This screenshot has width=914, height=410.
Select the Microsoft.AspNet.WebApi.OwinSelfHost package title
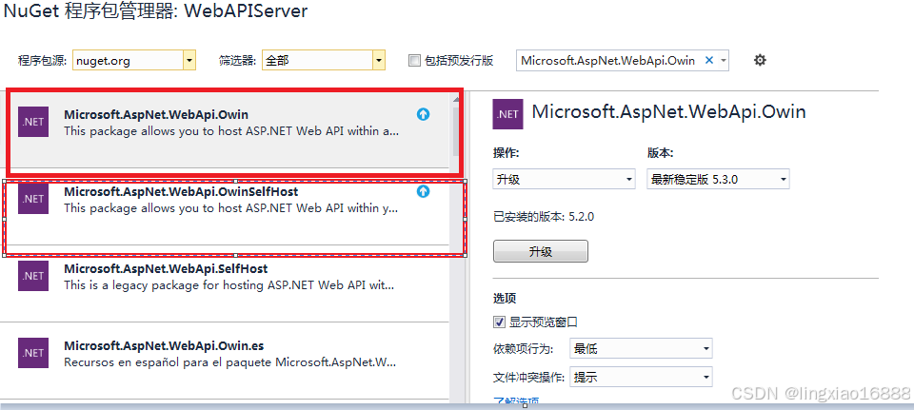181,191
